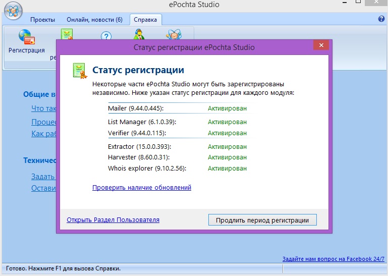The image size is (388, 276).
Task: Open the Онлайн, новости (6) tab
Action: coord(94,20)
